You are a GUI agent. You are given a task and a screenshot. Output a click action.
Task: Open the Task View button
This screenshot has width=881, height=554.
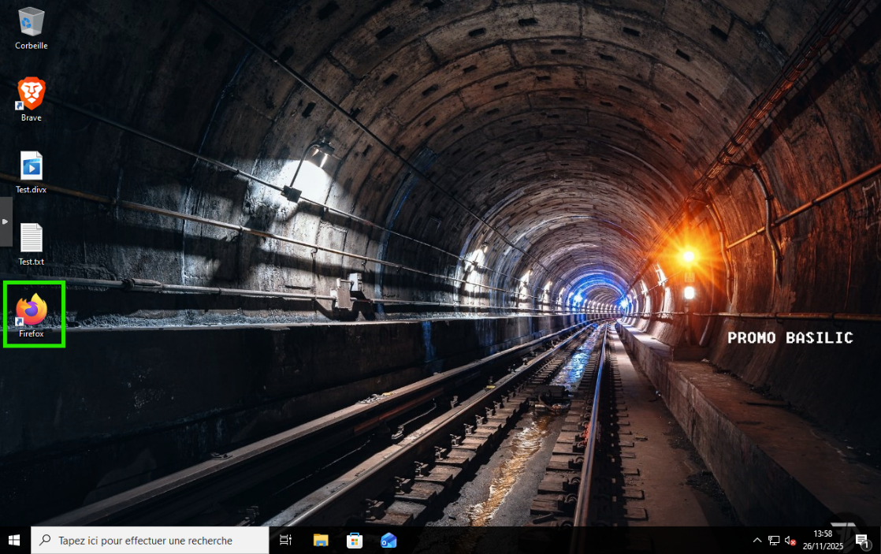pos(286,541)
